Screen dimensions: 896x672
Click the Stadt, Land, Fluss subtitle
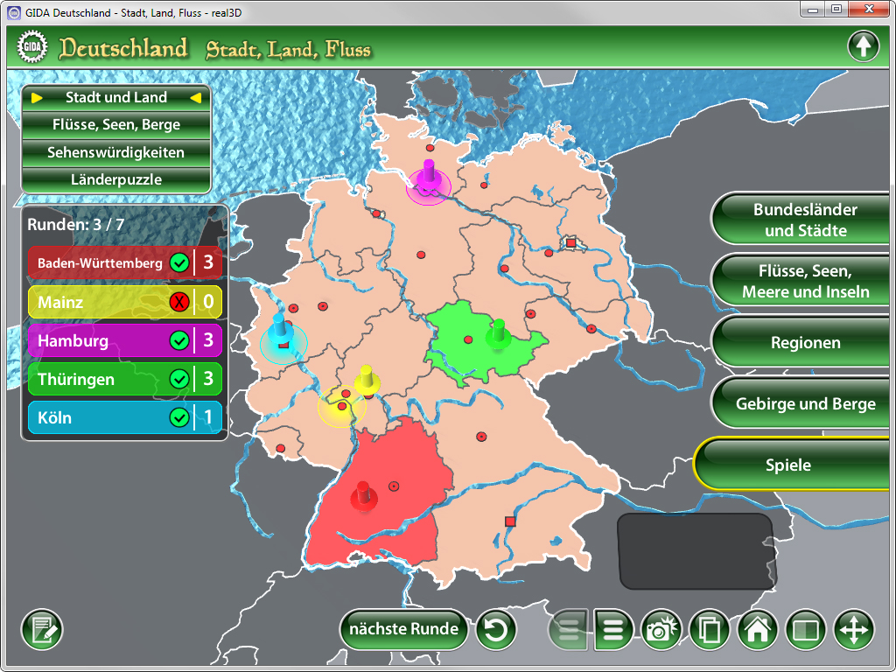pyautogui.click(x=289, y=50)
